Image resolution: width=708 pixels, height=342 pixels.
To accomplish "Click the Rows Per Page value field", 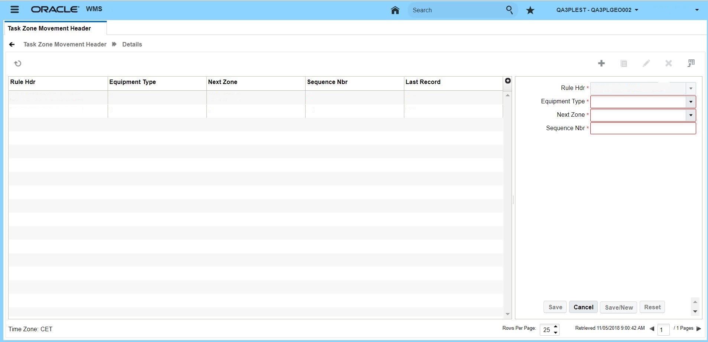I will [x=547, y=330].
